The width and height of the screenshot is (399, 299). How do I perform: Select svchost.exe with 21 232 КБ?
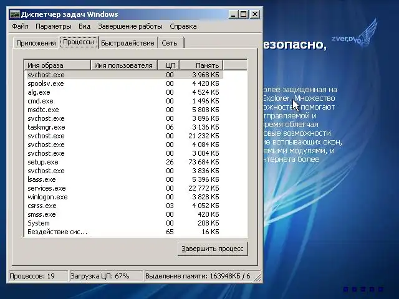pos(125,136)
